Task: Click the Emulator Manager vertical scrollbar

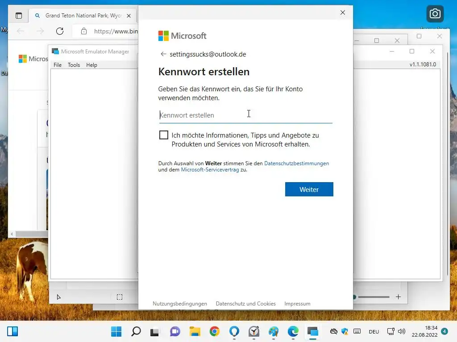Action: click(448, 164)
